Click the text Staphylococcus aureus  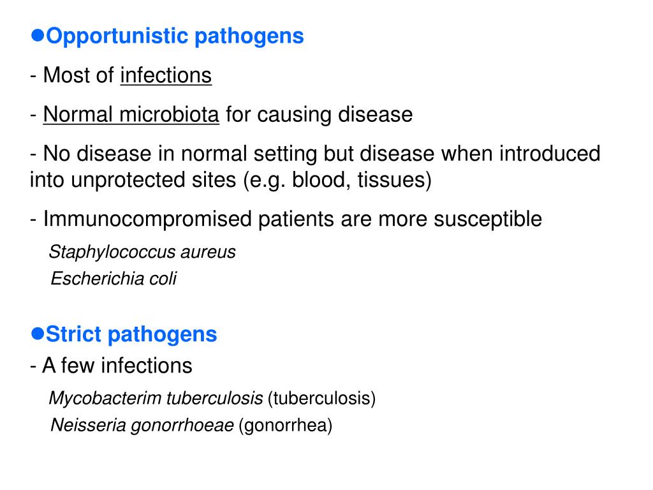(142, 252)
